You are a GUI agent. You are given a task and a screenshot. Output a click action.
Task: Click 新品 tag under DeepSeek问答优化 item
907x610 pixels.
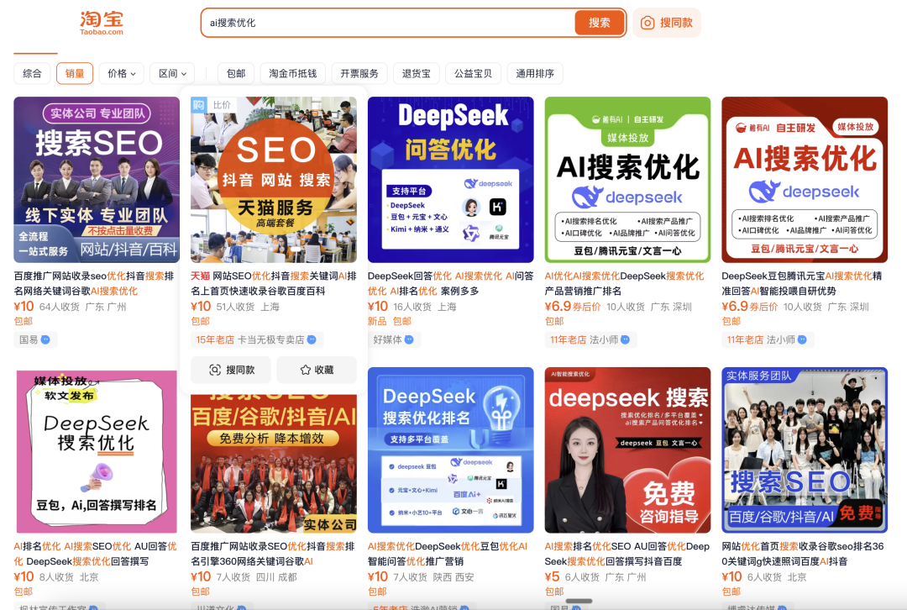pyautogui.click(x=377, y=321)
